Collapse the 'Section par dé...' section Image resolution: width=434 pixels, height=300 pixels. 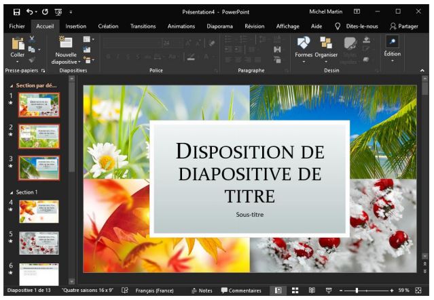click(11, 86)
